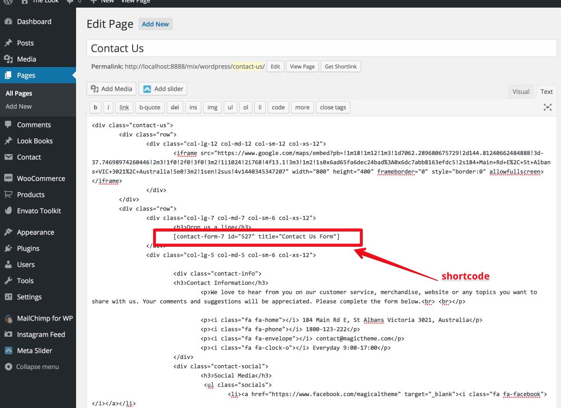Click the close tags button

tap(333, 107)
